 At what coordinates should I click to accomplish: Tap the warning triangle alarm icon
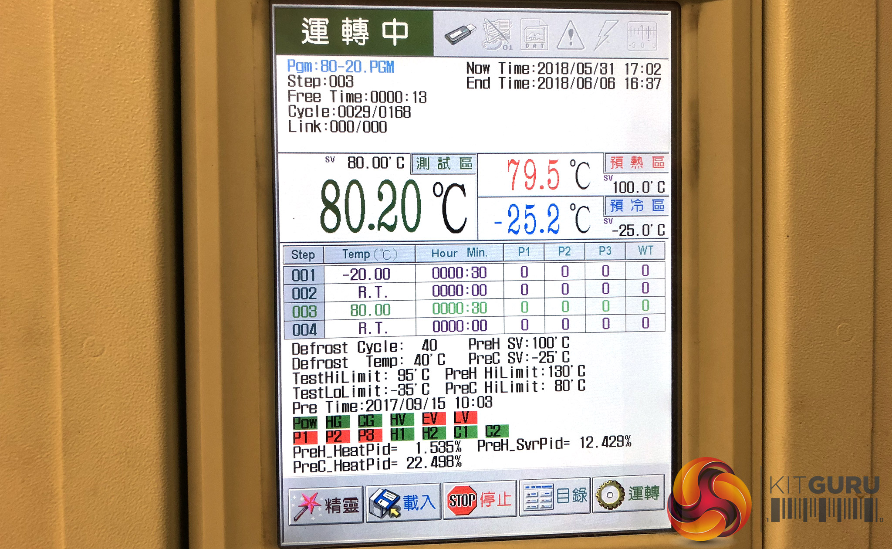pyautogui.click(x=571, y=36)
